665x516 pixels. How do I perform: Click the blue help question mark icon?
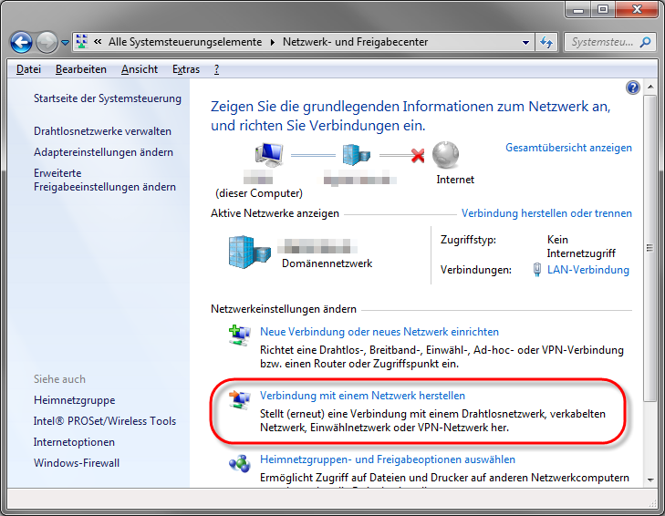point(633,88)
